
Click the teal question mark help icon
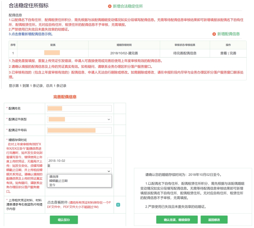point(118,205)
